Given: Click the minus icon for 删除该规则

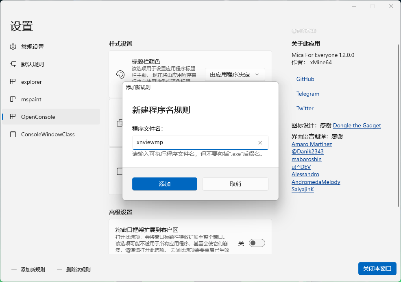Looking at the screenshot, I should [60, 269].
